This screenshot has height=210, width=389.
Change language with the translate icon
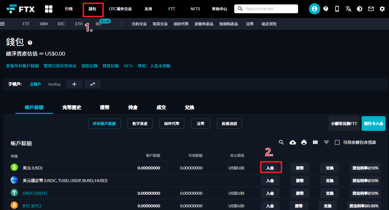click(348, 9)
